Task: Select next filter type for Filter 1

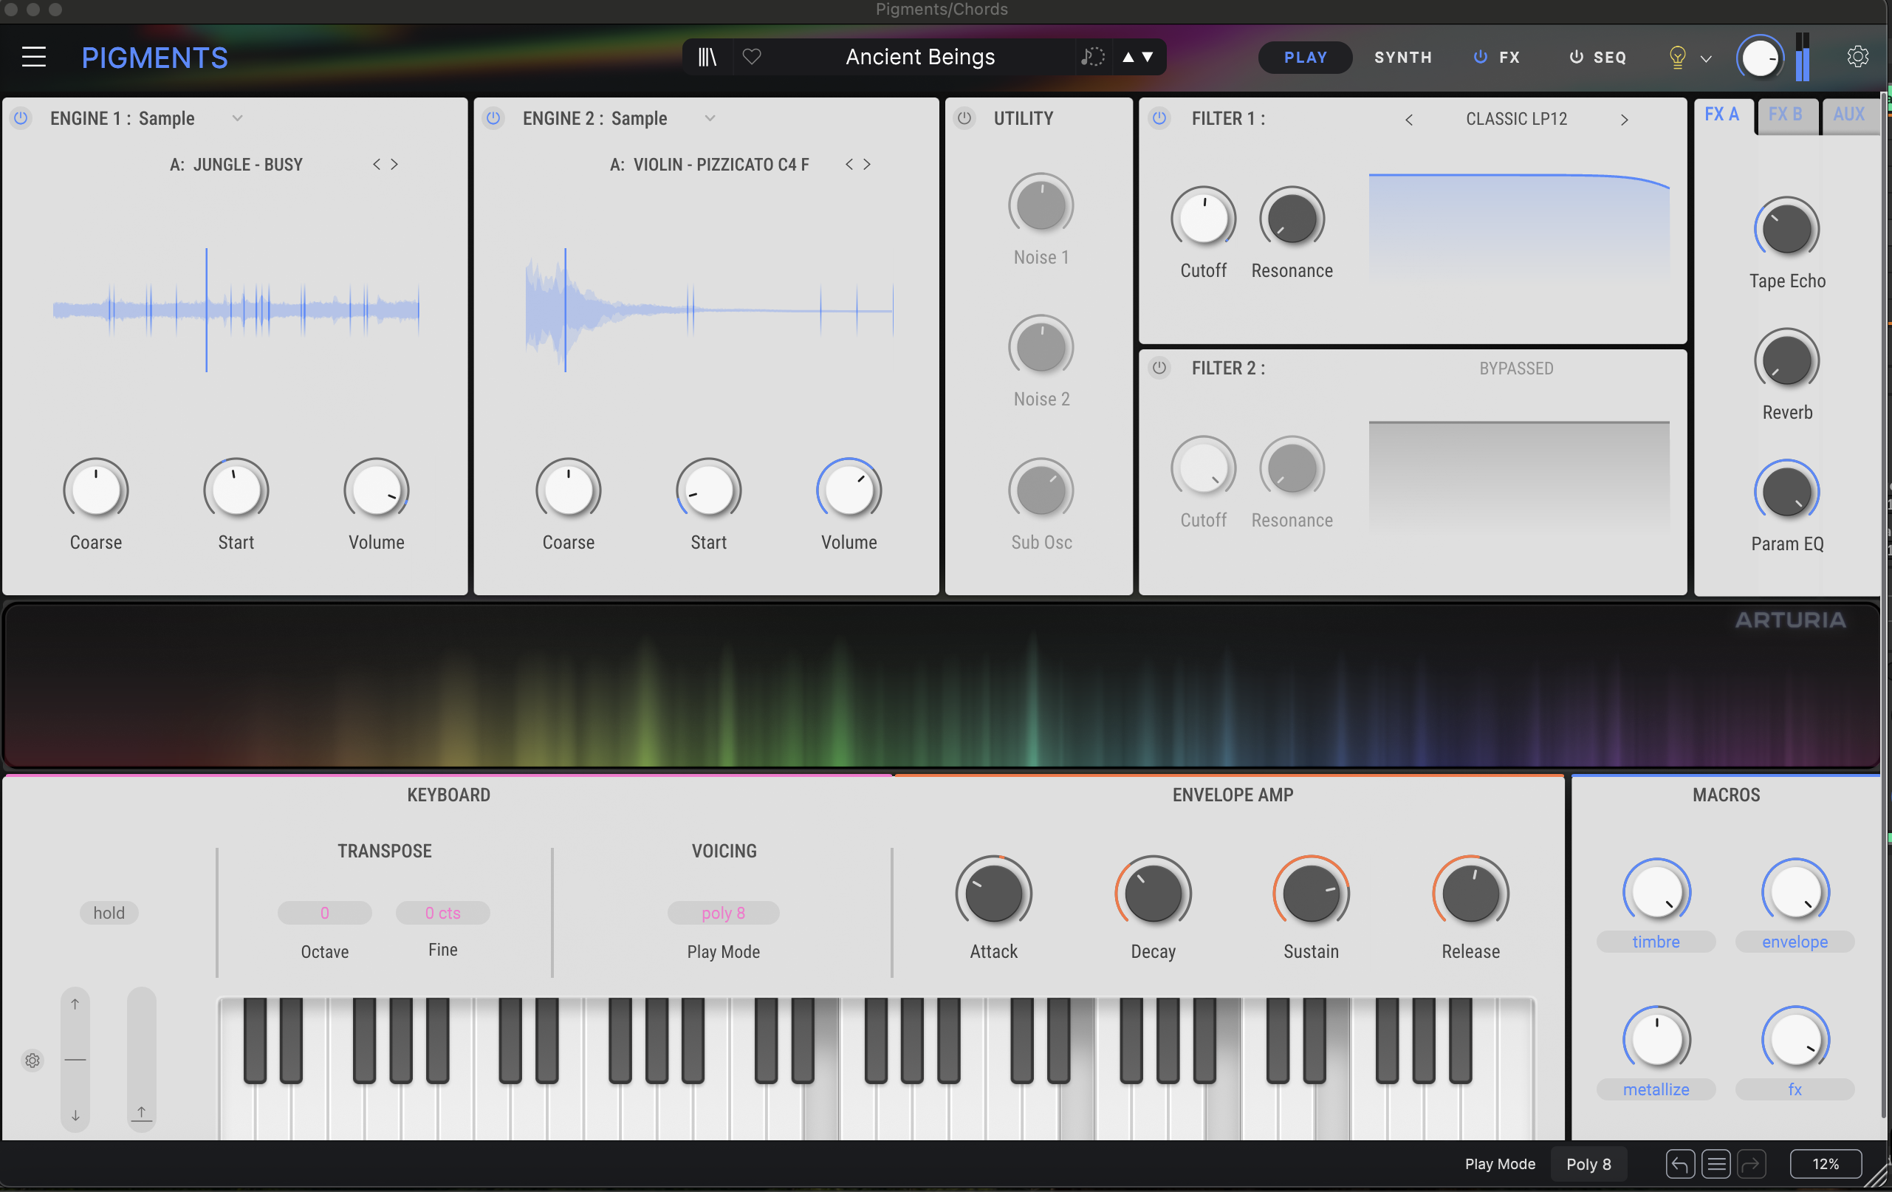Action: tap(1624, 120)
